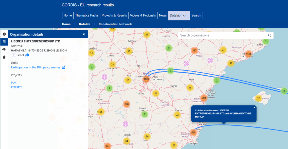The width and height of the screenshot is (288, 149).
Task: Go to Home breadcrumb
Action: point(66,24)
